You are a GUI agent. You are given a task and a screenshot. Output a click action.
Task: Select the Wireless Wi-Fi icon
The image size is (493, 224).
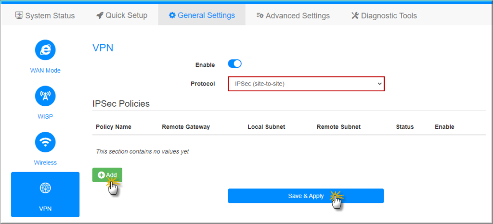pos(45,142)
